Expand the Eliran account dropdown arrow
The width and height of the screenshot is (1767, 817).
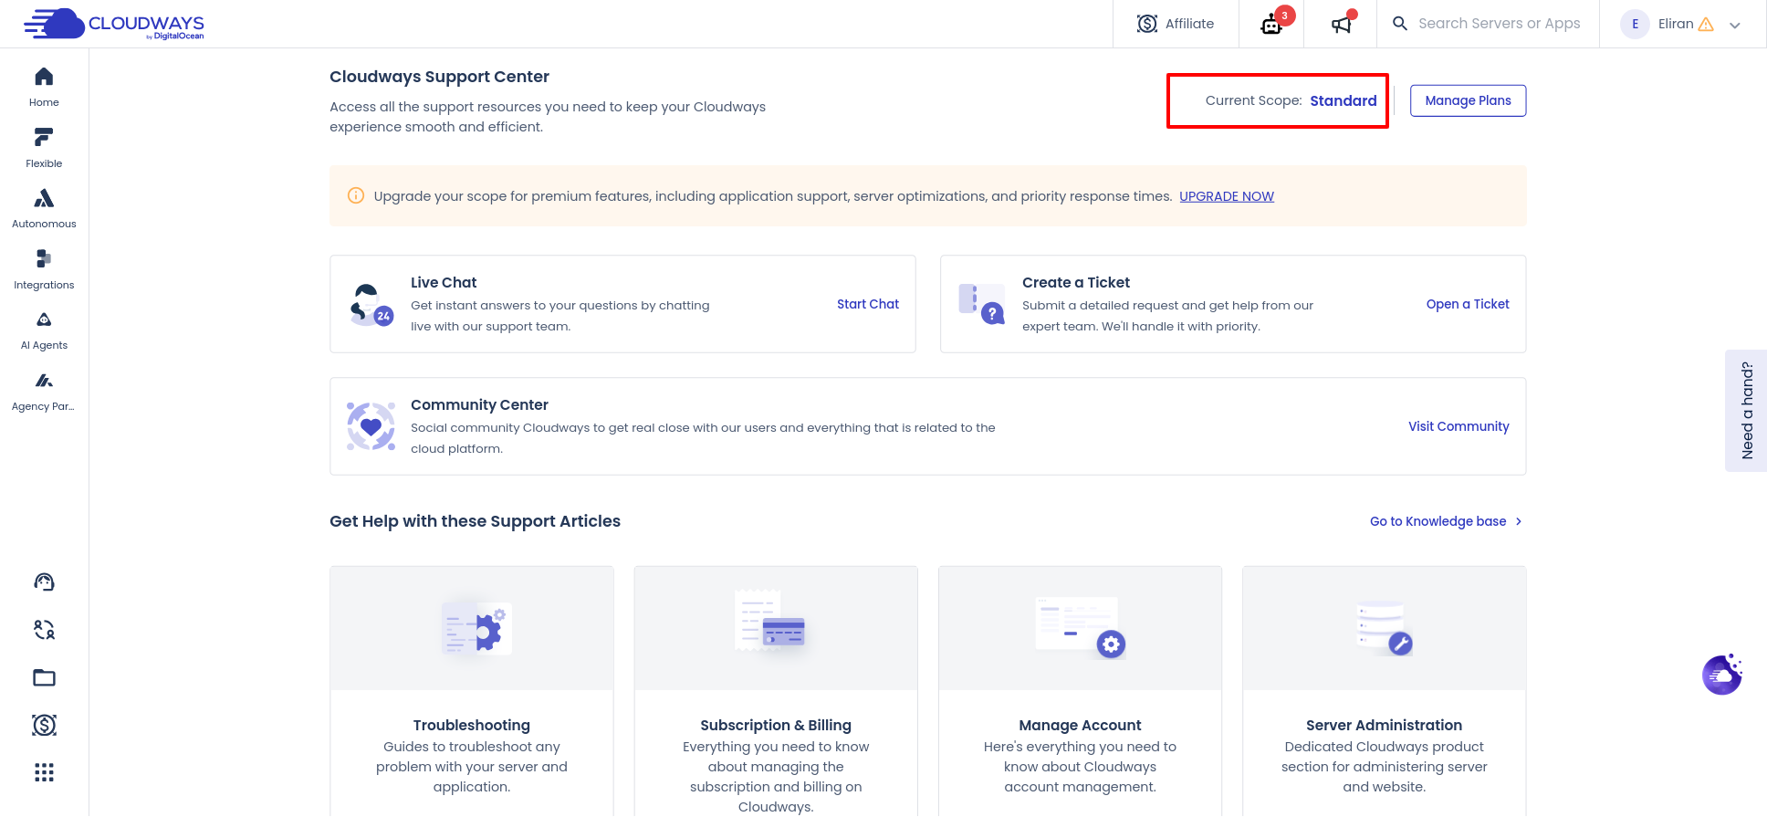(1735, 26)
